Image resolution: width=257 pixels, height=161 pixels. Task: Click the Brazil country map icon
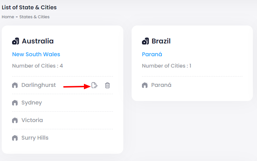[x=145, y=41]
